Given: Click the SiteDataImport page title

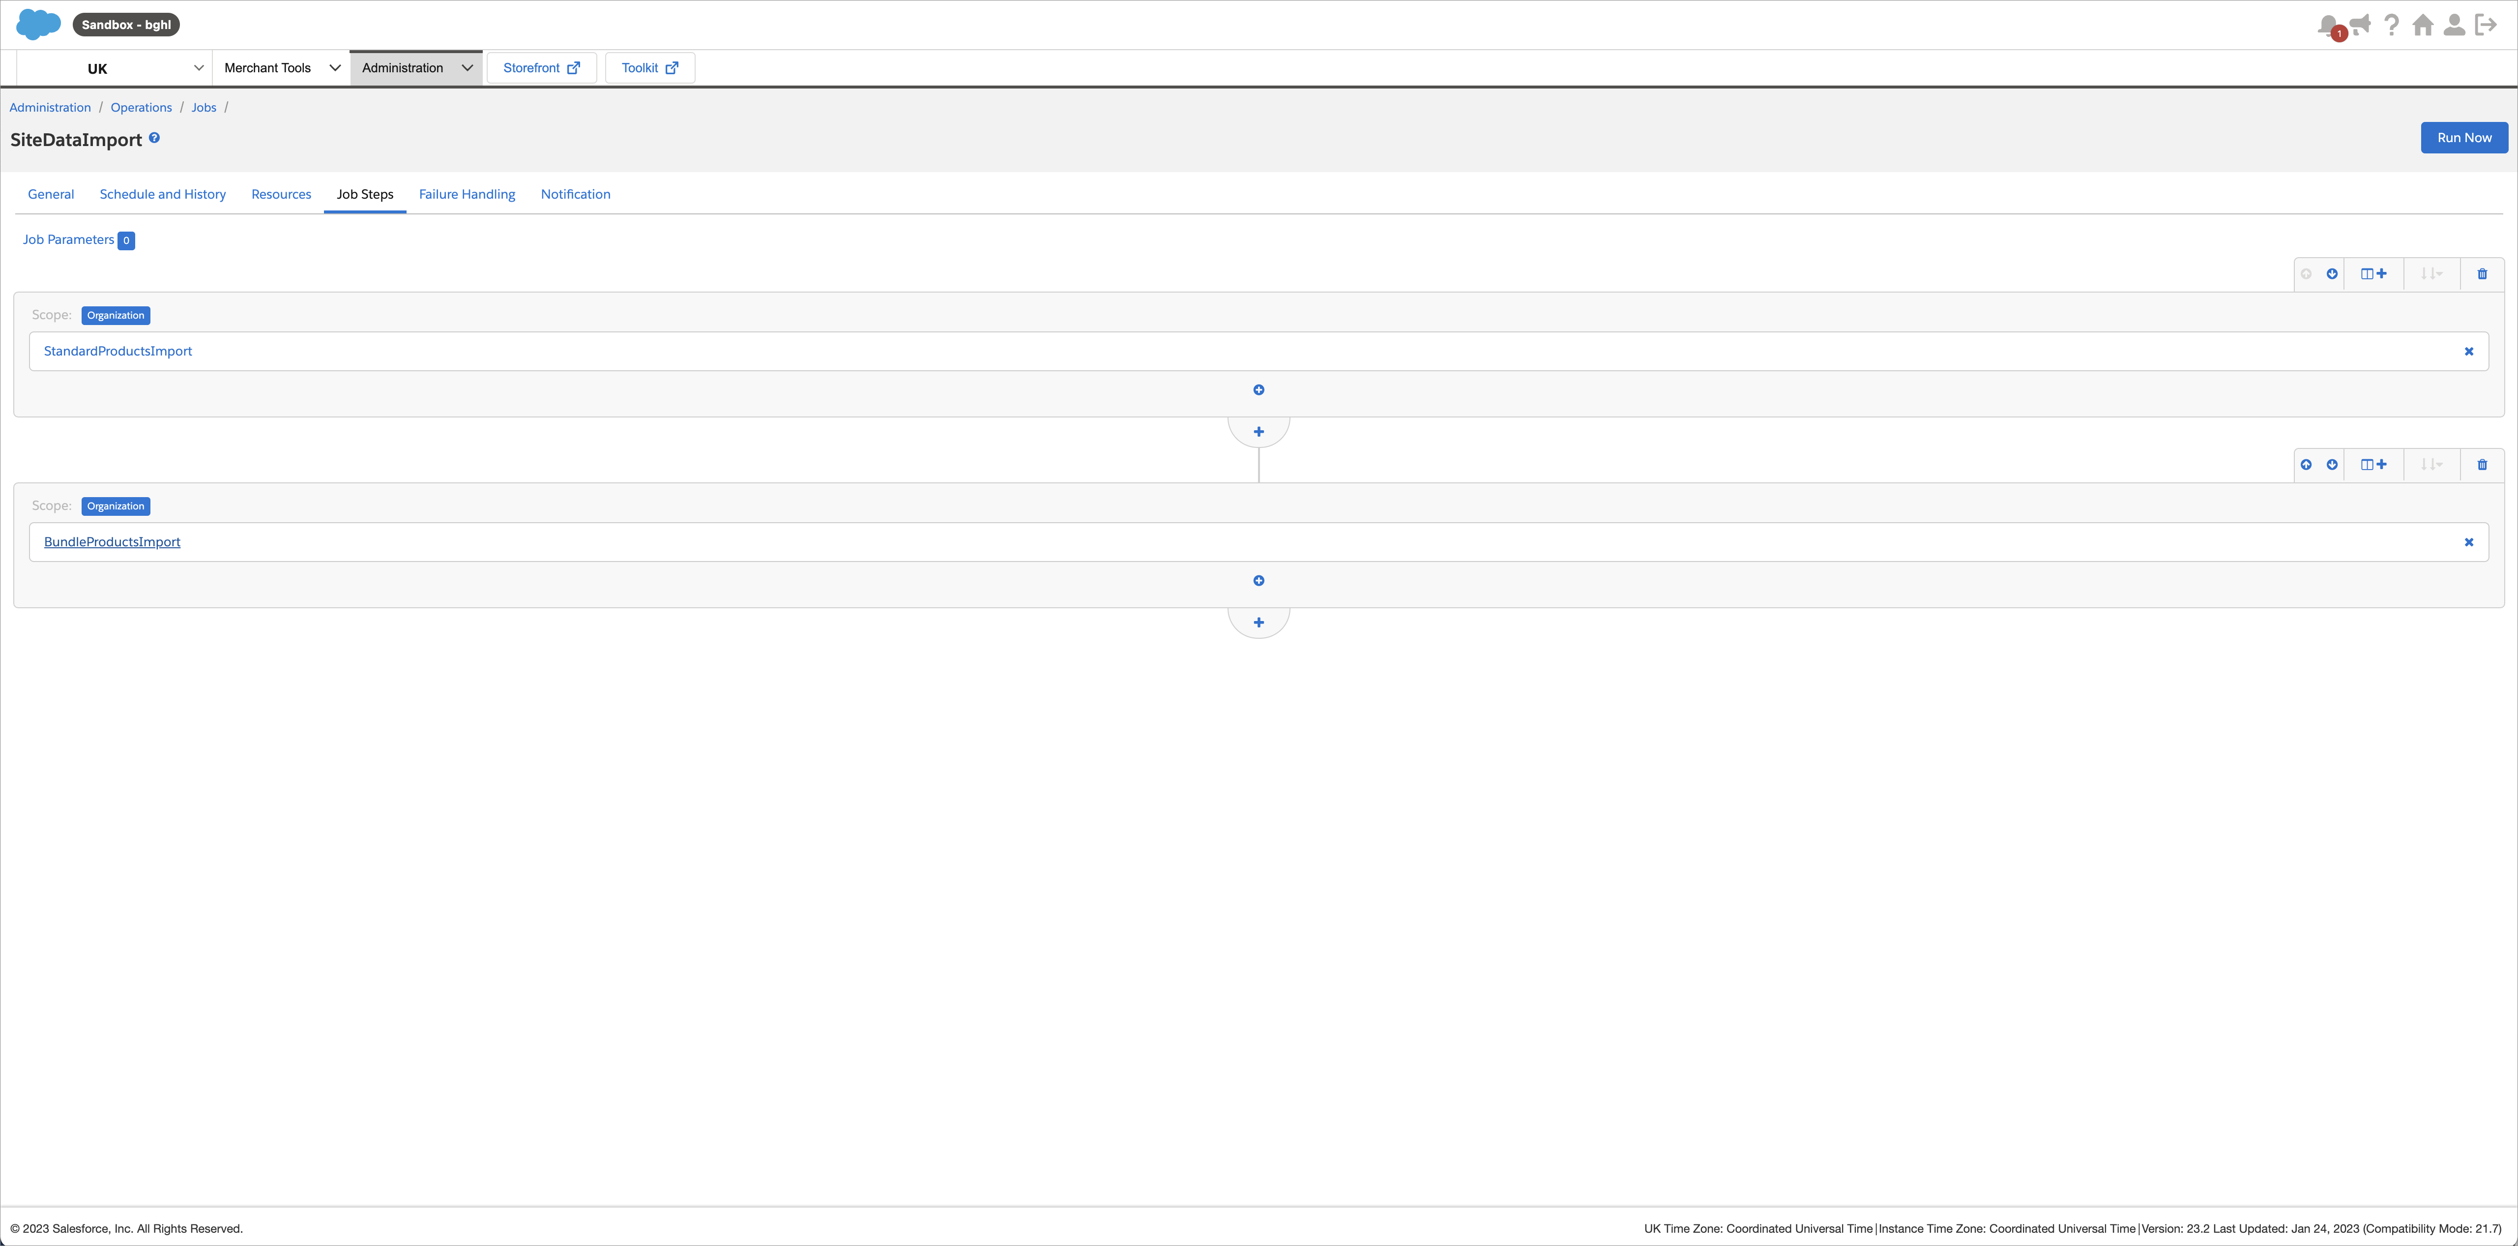Looking at the screenshot, I should (76, 140).
